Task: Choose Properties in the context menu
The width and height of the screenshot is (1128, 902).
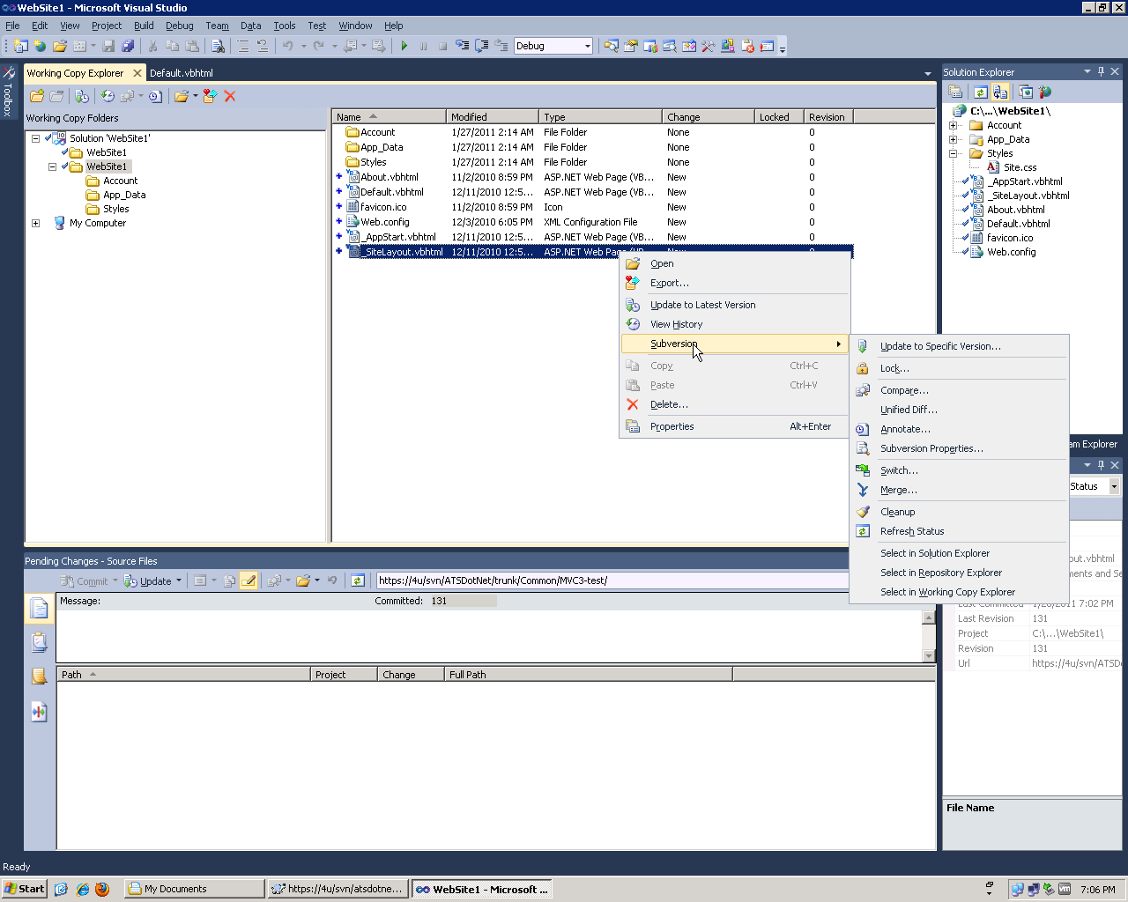Action: [735, 426]
